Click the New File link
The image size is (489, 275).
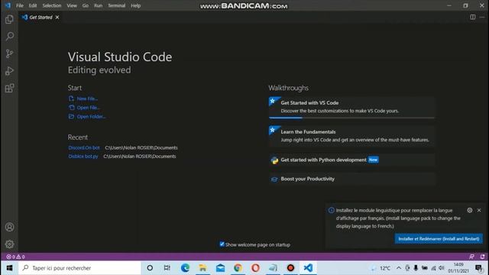click(87, 99)
